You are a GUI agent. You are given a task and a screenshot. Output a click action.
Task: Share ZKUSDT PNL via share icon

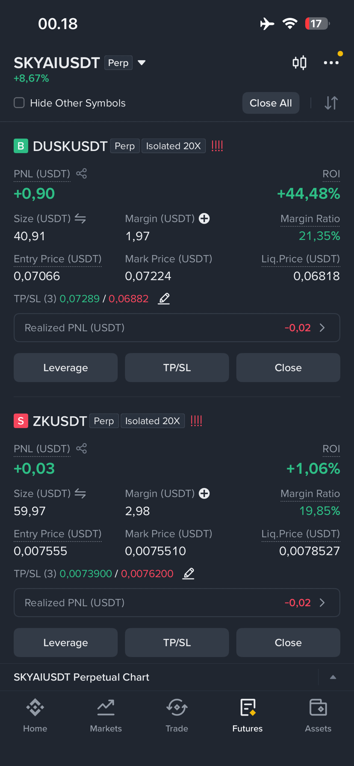click(x=81, y=448)
